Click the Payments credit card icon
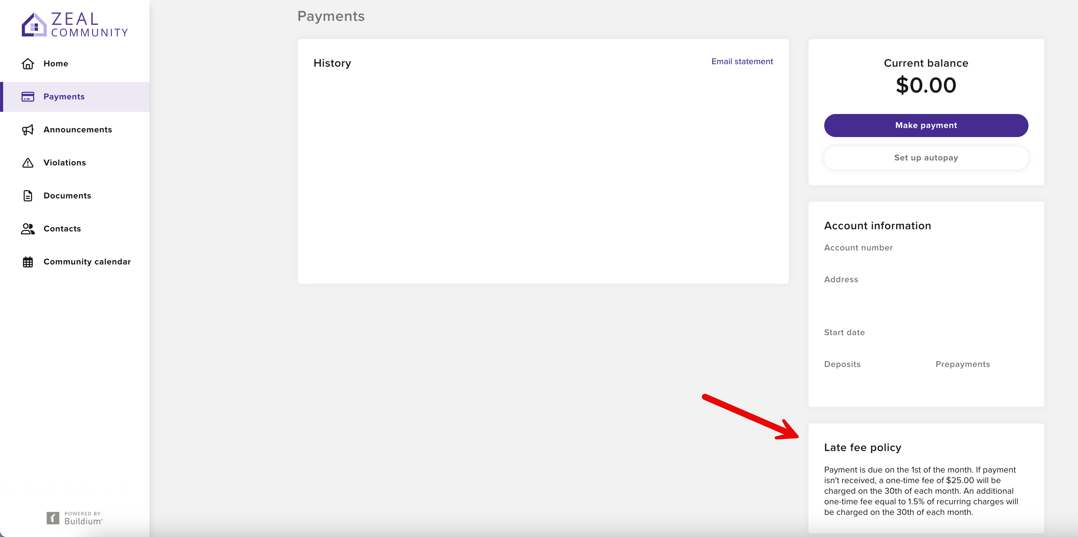 click(28, 97)
